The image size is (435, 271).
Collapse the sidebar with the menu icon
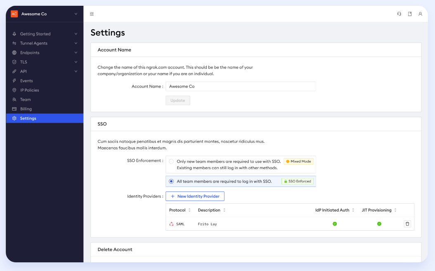pos(92,14)
